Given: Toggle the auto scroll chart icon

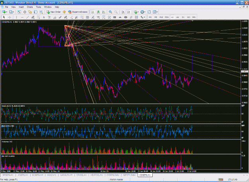Looking at the screenshot, I should pos(123,12).
